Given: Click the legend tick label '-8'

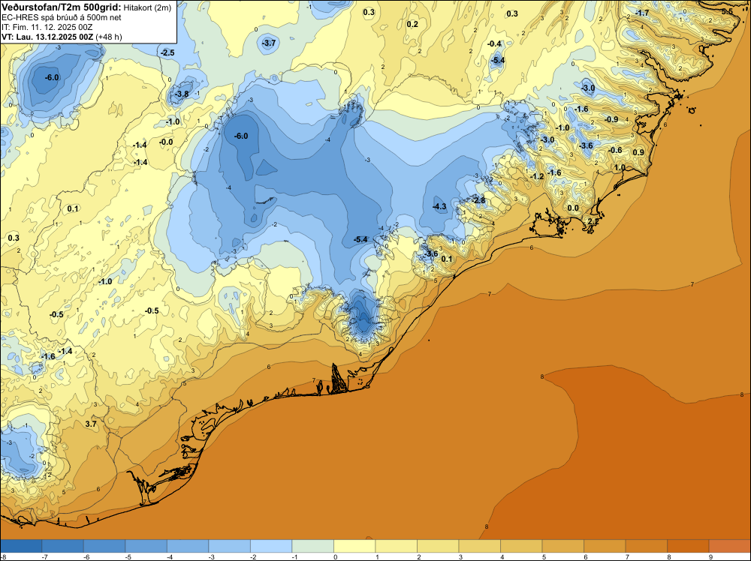Looking at the screenshot, I should point(3,556).
